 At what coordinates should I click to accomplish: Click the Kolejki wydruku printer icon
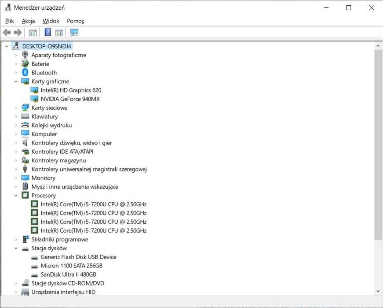coord(25,125)
